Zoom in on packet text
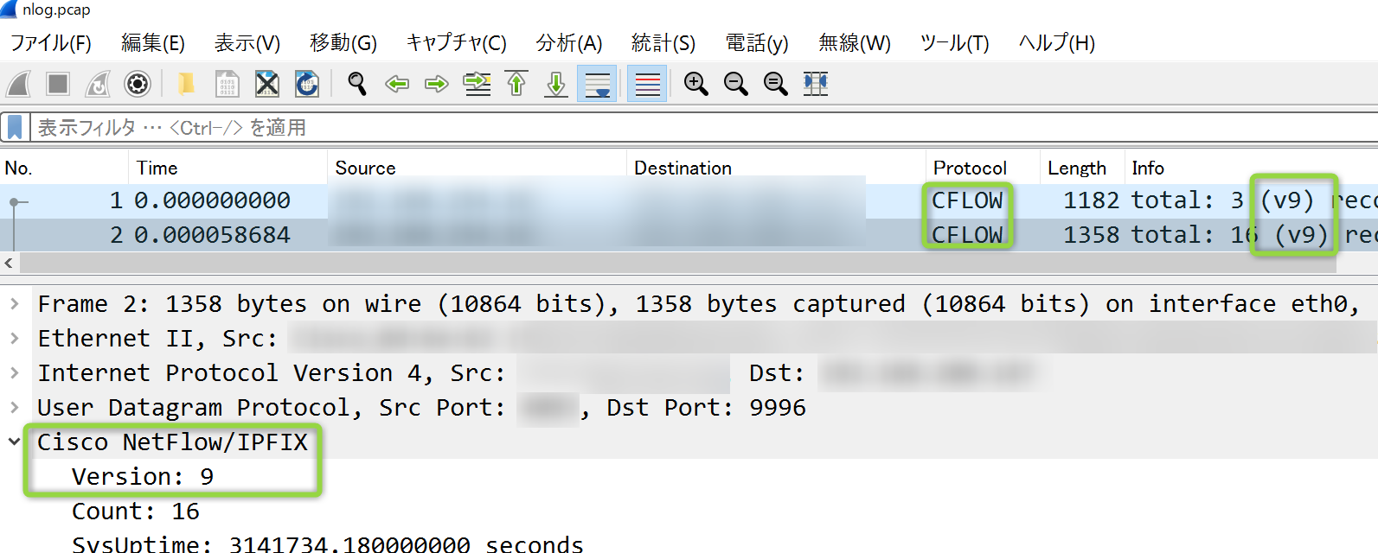Viewport: 1378px width, 553px height. (695, 84)
